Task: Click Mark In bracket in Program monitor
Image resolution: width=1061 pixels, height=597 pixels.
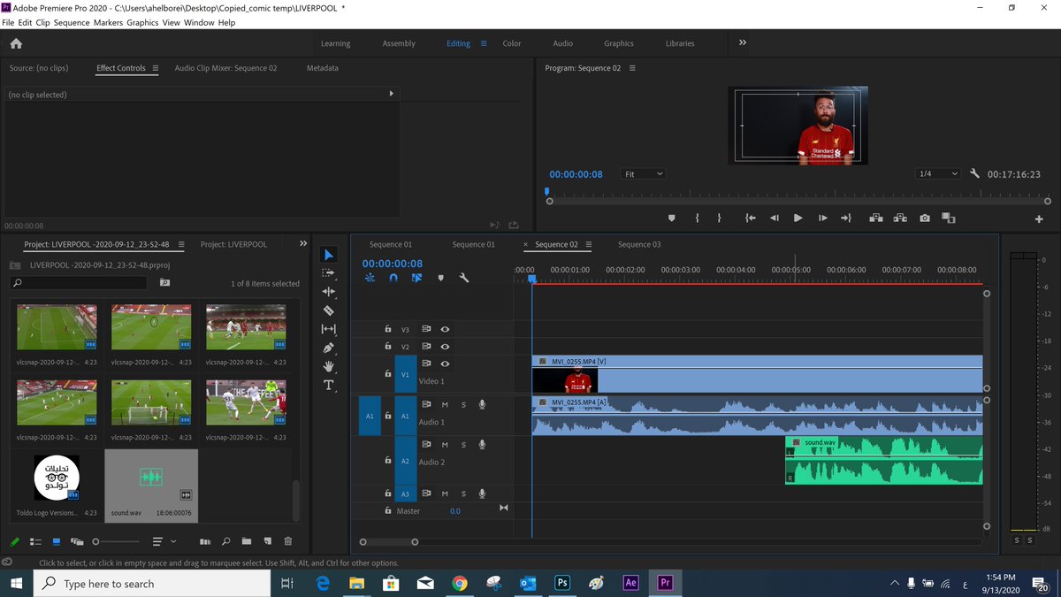Action: [698, 218]
